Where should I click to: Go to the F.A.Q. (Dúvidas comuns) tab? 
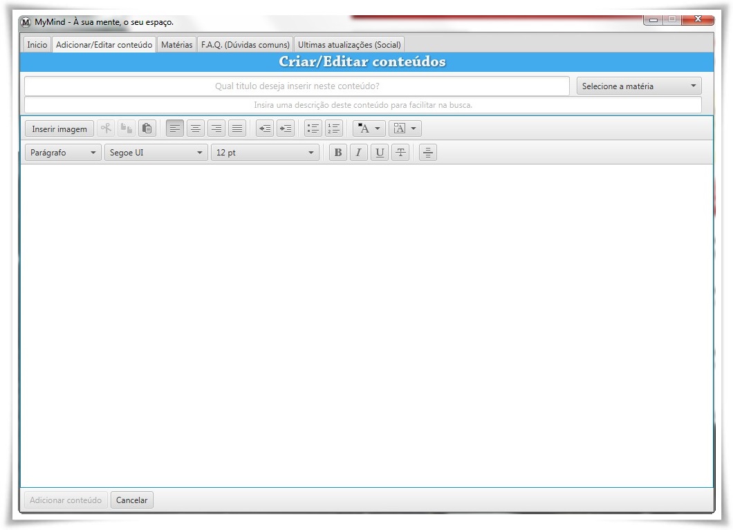click(x=245, y=45)
